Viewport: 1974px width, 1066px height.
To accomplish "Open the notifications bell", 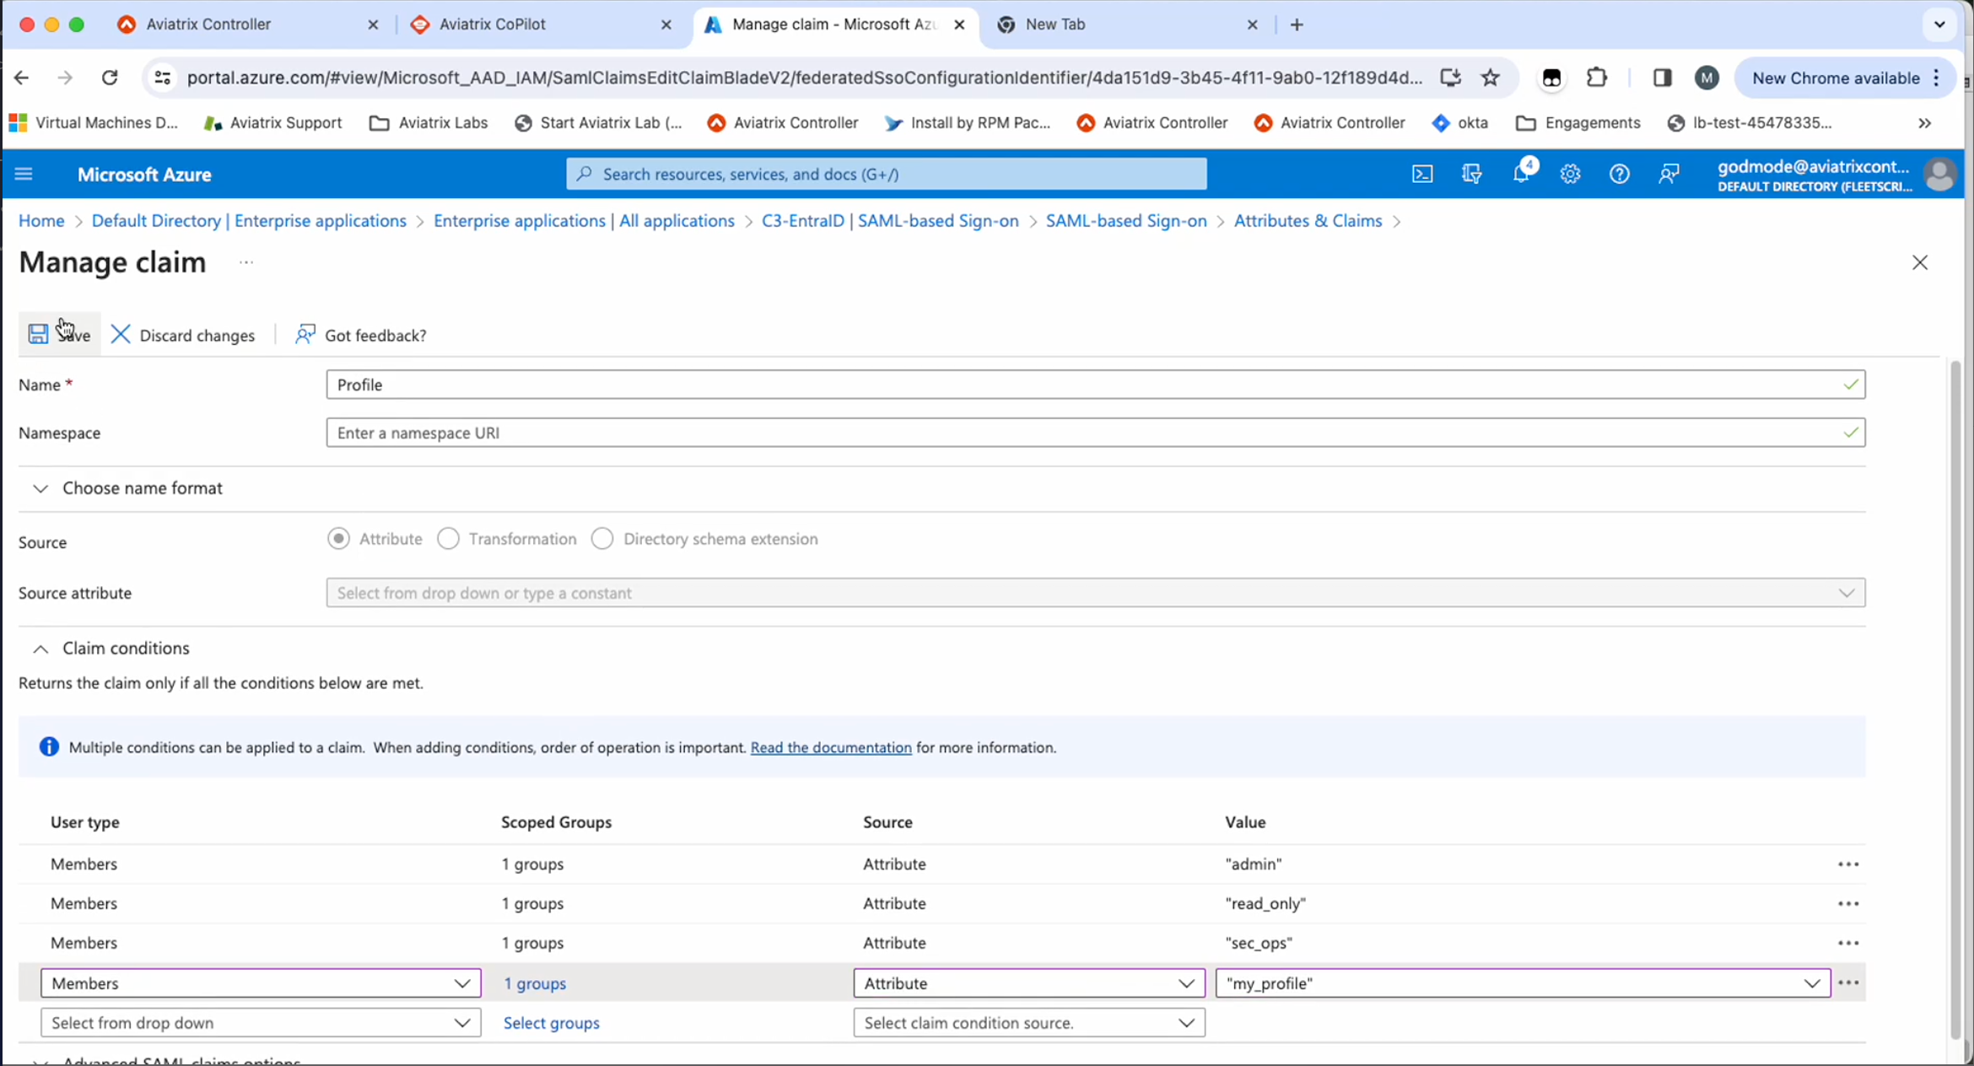I will [1521, 174].
